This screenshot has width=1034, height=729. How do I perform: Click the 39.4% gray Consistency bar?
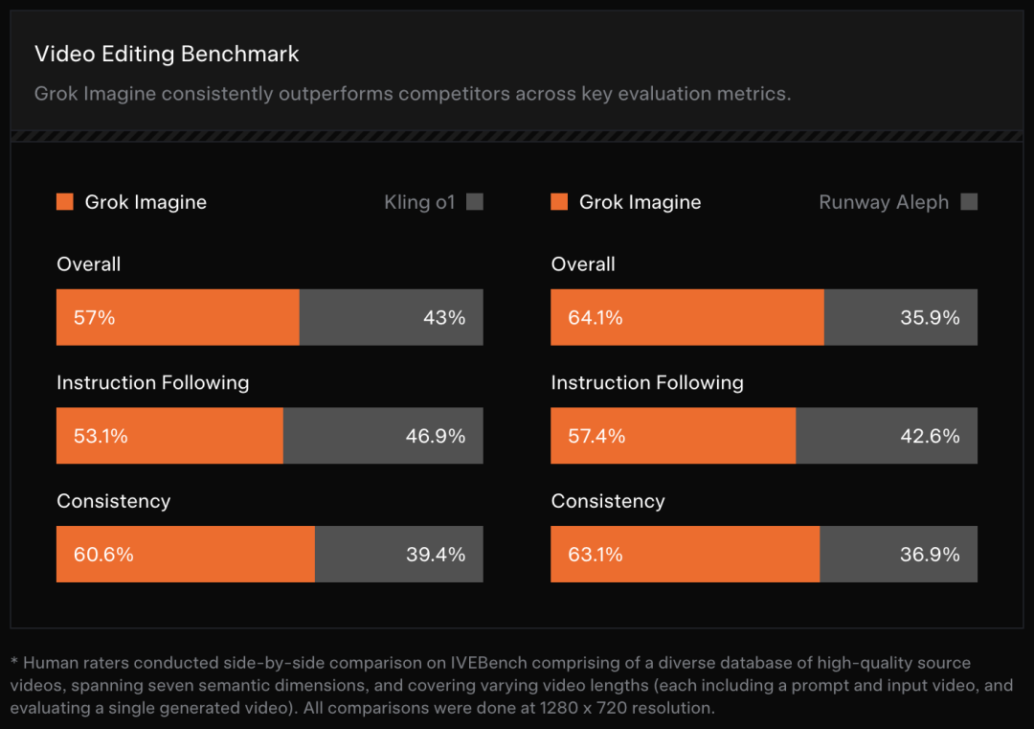398,555
